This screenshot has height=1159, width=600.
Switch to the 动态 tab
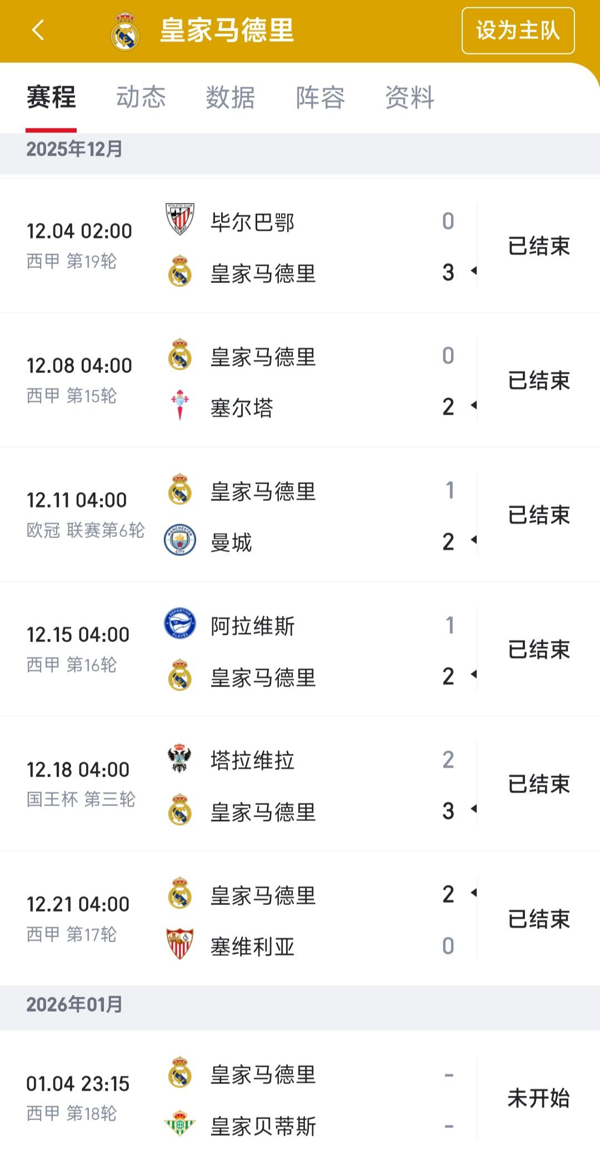(141, 98)
